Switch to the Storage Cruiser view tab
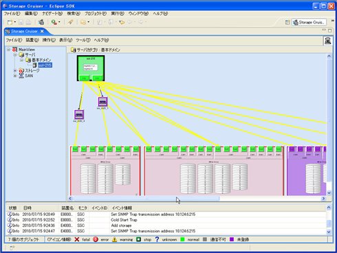Viewport: 337px width, 253px height. coord(24,31)
